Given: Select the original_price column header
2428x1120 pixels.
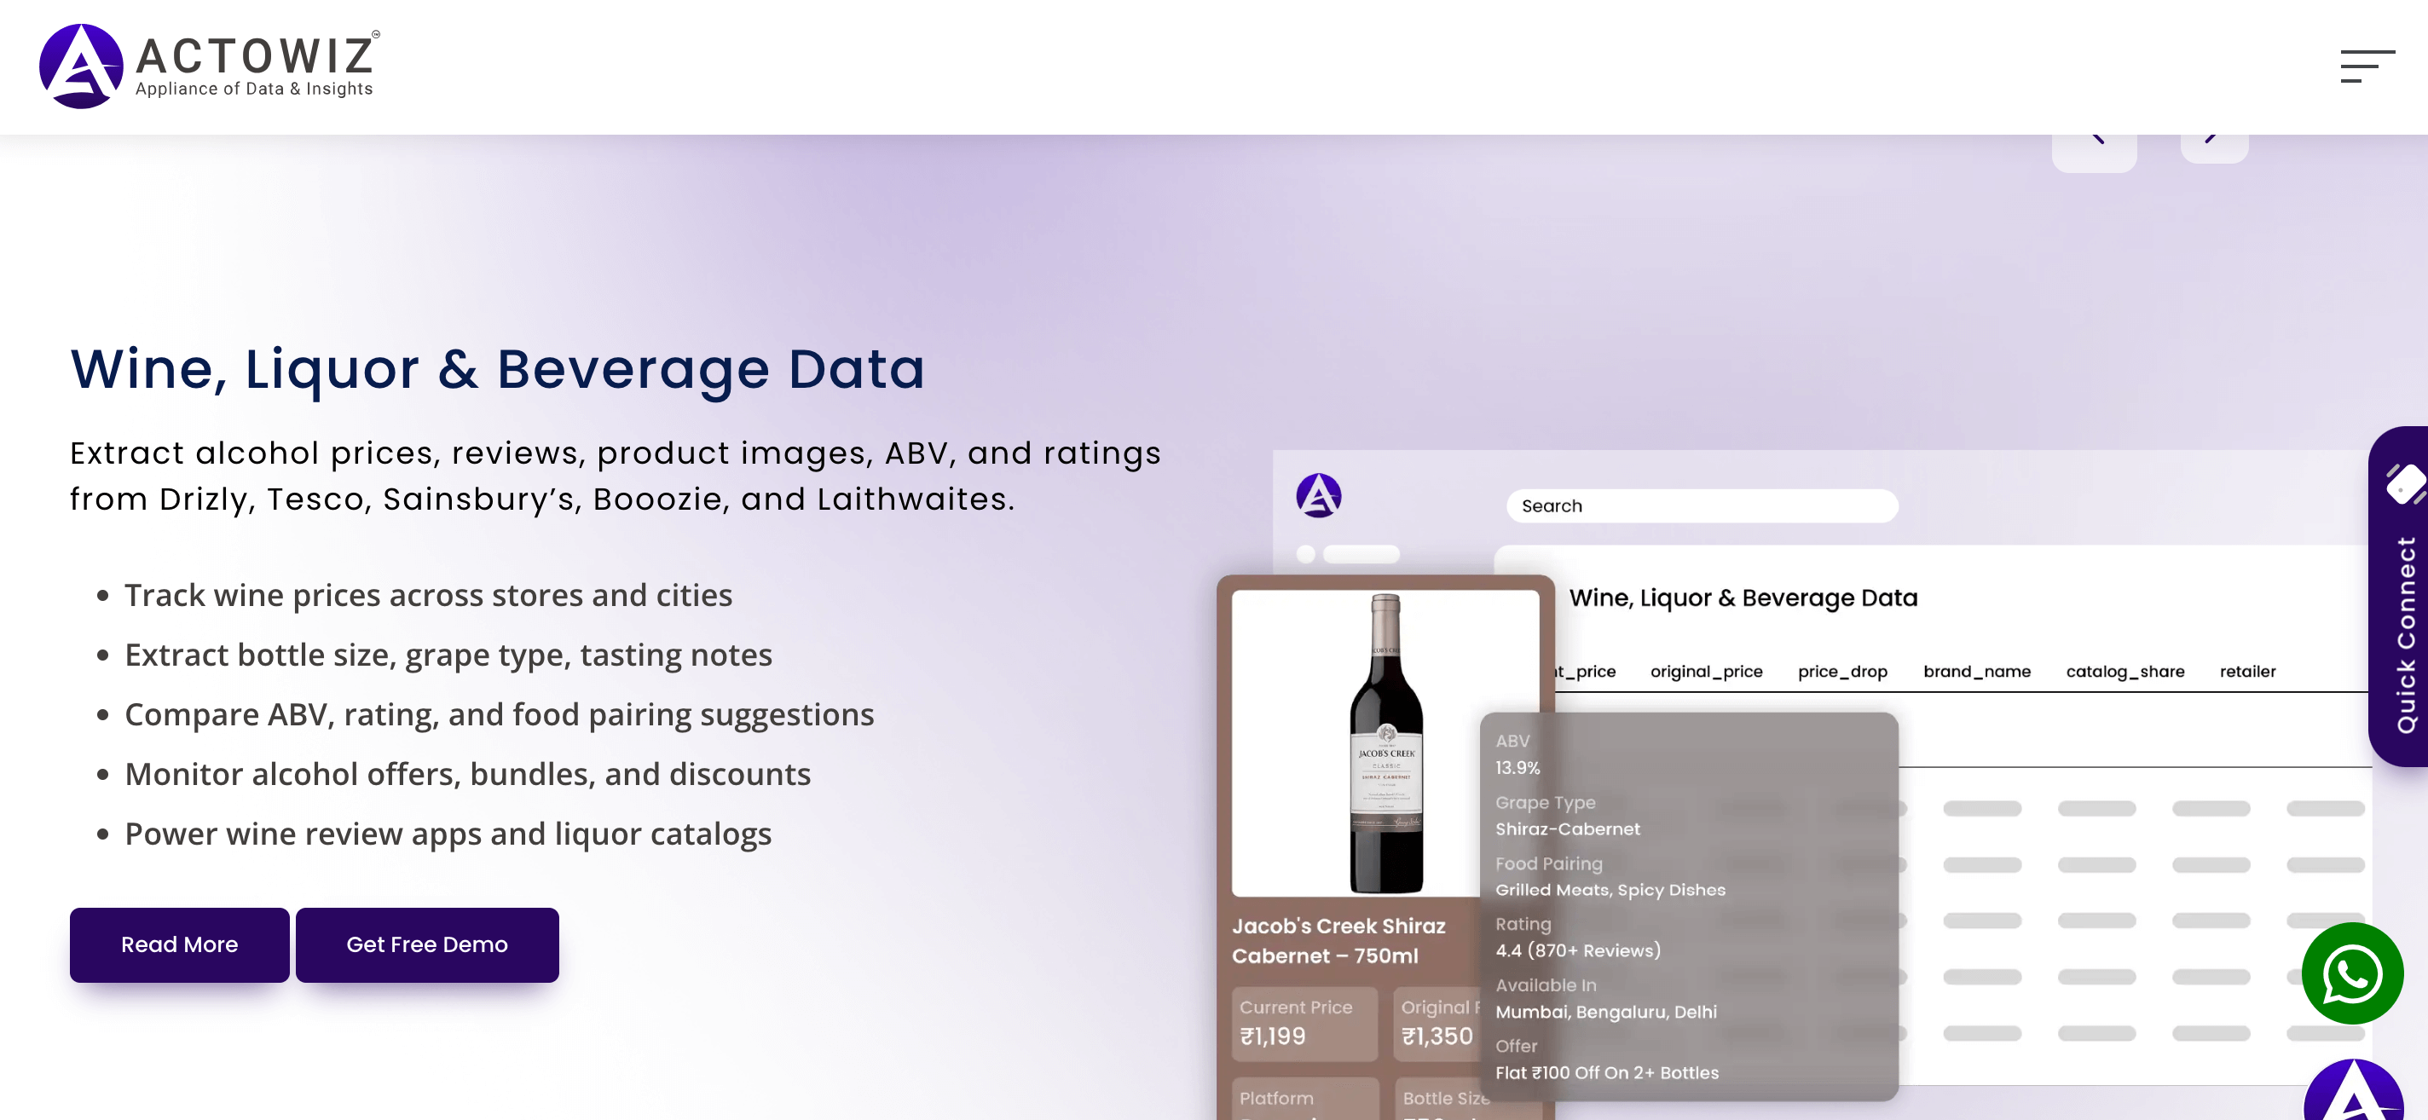Looking at the screenshot, I should [1705, 672].
